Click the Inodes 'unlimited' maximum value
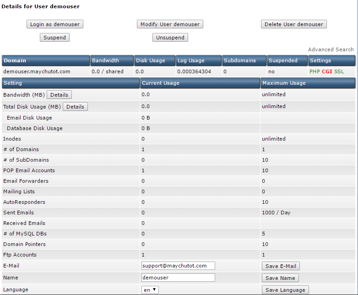358x295 pixels. (273, 139)
